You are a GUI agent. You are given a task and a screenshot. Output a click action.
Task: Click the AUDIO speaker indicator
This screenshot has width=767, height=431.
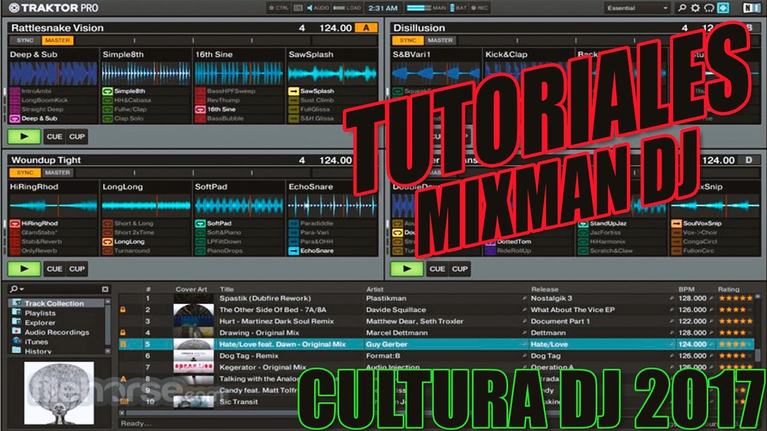click(x=318, y=8)
